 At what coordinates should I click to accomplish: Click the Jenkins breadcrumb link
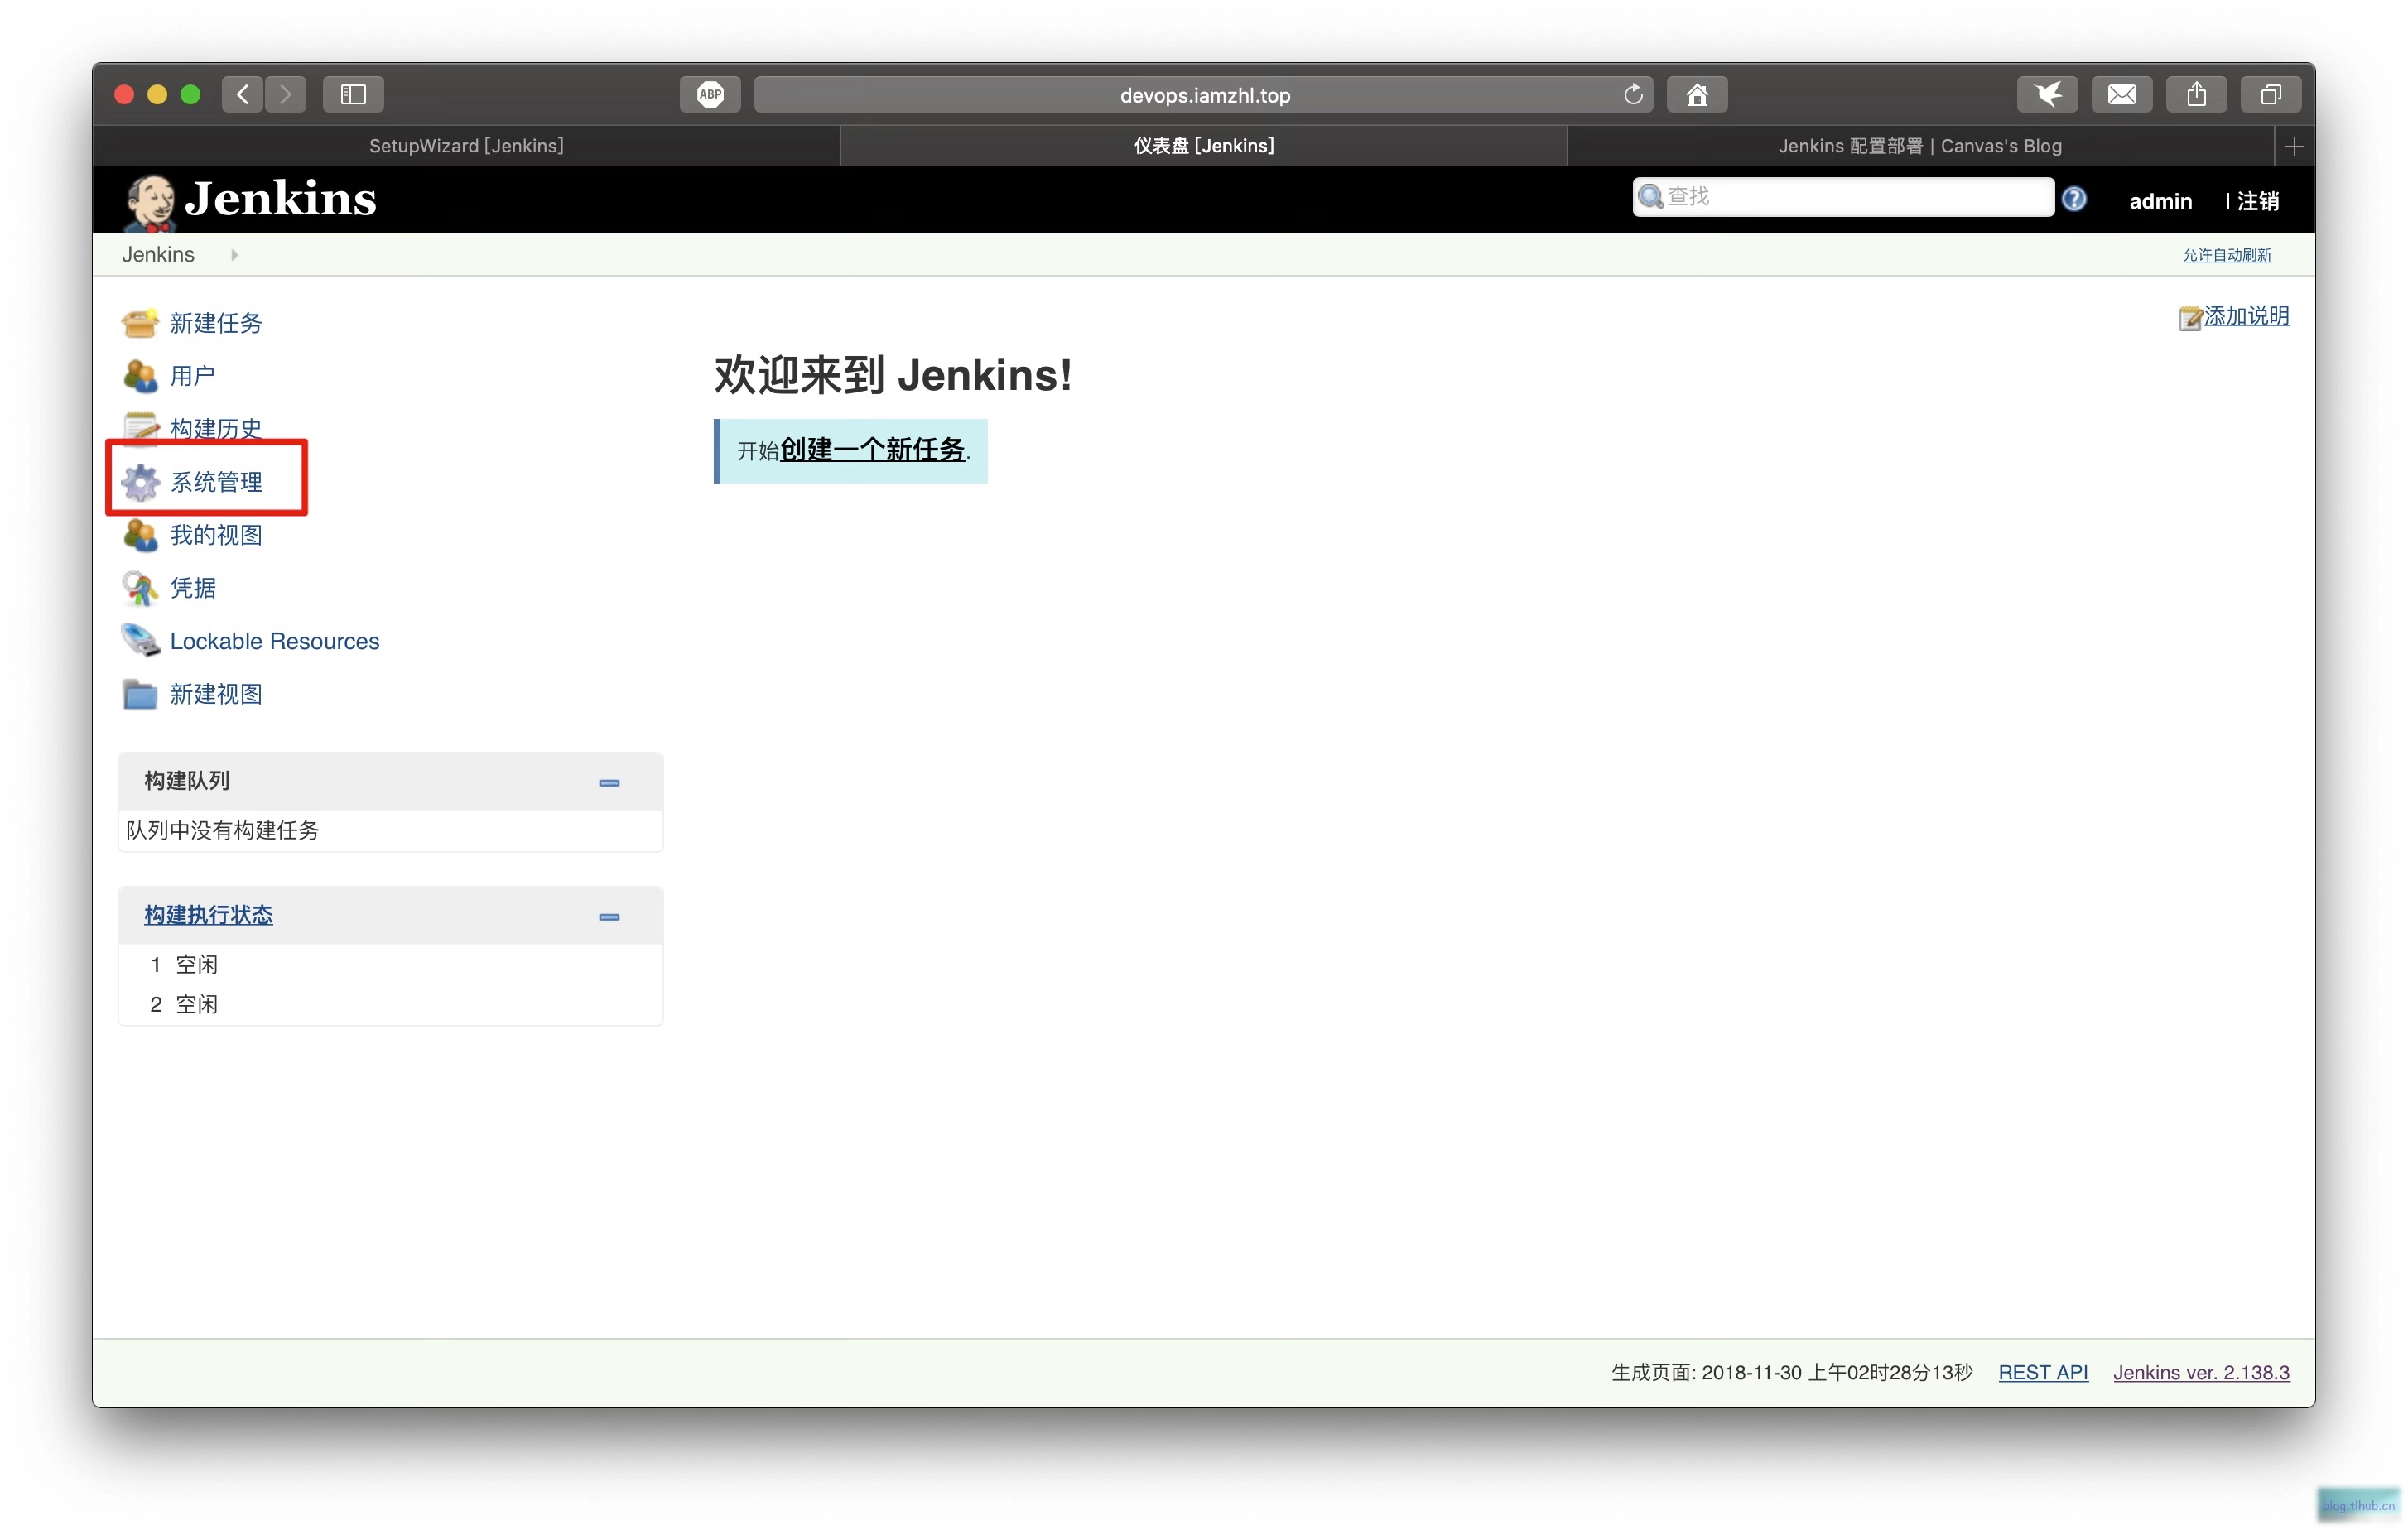click(x=158, y=255)
